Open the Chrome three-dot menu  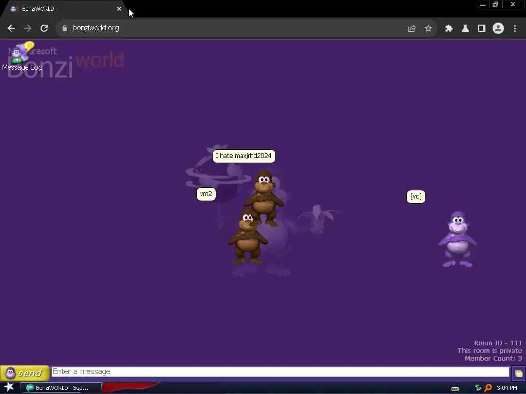click(515, 29)
